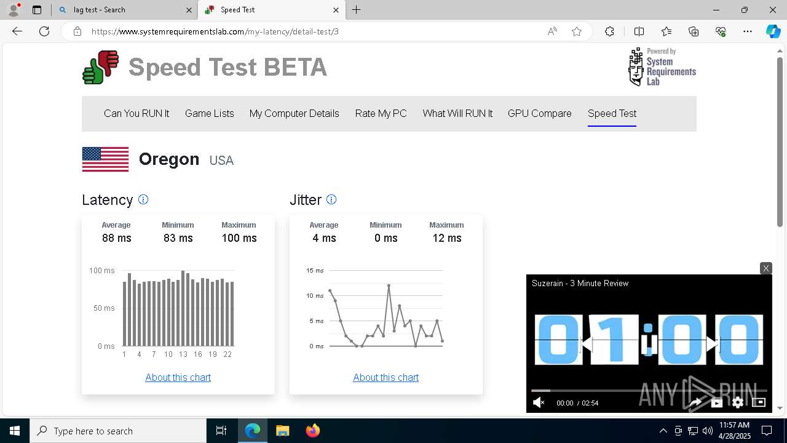Unmute the picture-in-picture video

[x=539, y=402]
